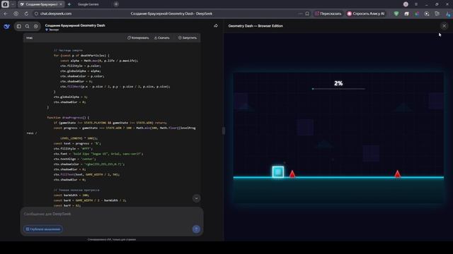Jump to bottom with the down-chevron button
The height and width of the screenshot is (254, 453).
pyautogui.click(x=196, y=198)
